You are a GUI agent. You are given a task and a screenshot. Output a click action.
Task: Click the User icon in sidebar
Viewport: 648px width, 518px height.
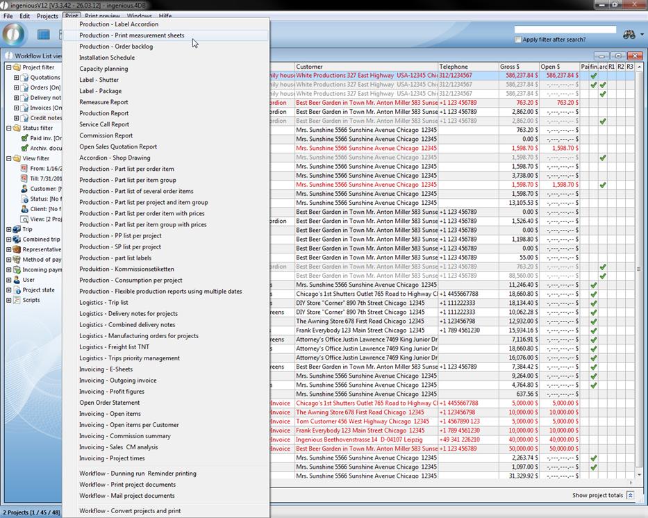click(x=17, y=280)
